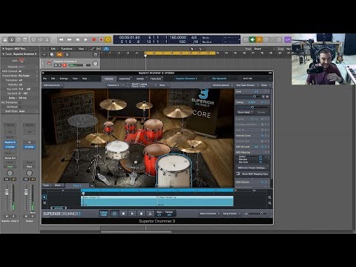Select the highlighted white floor tom
Image resolution: width=356 pixels, height=267 pixels.
pyautogui.click(x=174, y=171)
